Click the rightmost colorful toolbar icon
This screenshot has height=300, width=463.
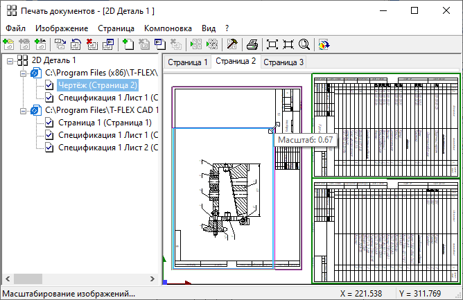coord(323,44)
